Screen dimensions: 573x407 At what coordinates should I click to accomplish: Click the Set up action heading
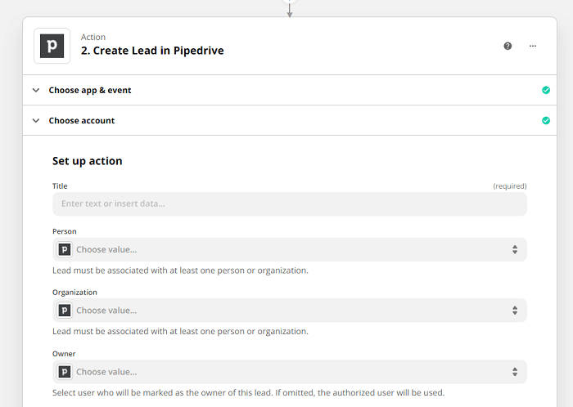(x=88, y=161)
